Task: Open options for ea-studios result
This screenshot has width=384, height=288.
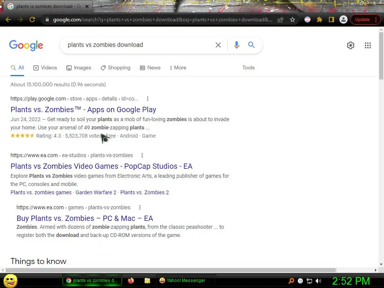Action: tap(142, 155)
